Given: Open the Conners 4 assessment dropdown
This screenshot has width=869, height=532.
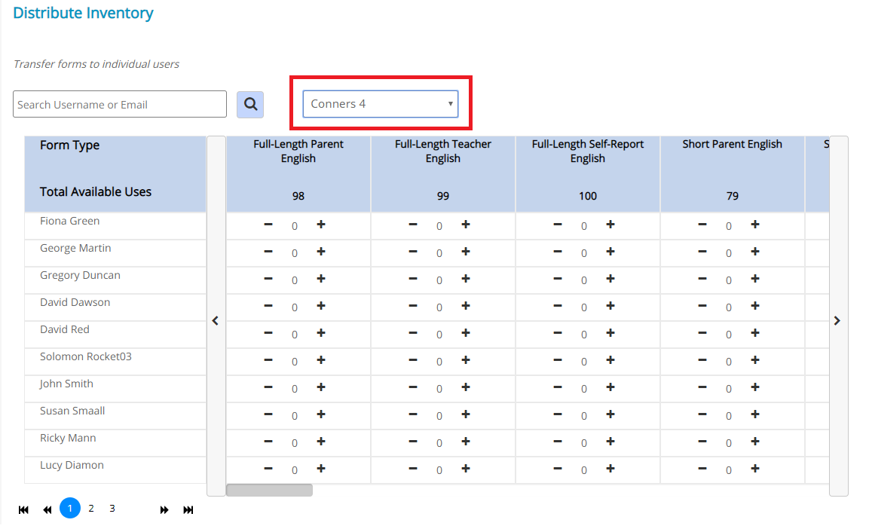Looking at the screenshot, I should tap(380, 104).
